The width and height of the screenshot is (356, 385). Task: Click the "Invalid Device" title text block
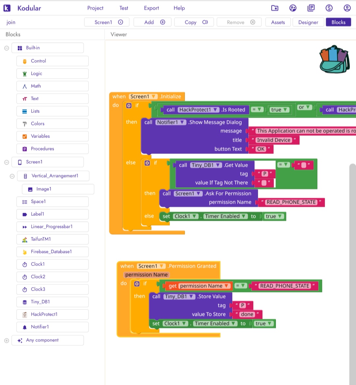pos(274,140)
